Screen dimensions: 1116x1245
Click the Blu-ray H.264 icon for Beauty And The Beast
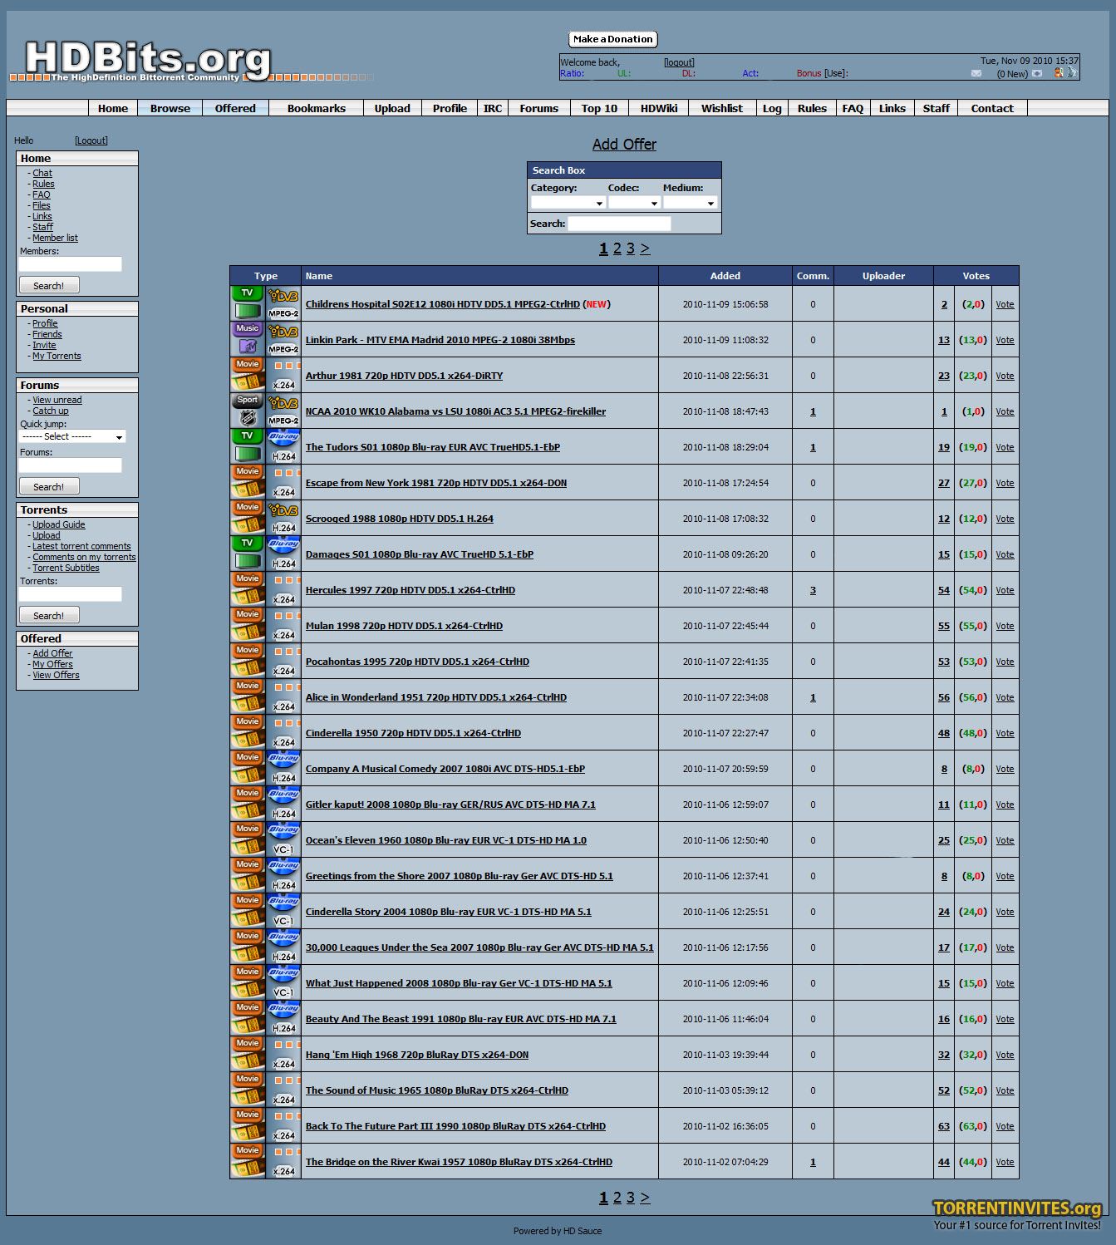283,1018
